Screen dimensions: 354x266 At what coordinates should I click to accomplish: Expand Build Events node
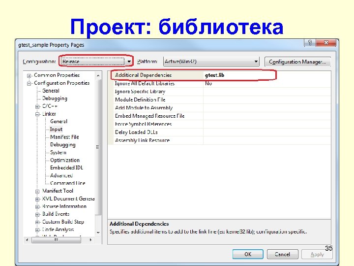tap(37, 214)
